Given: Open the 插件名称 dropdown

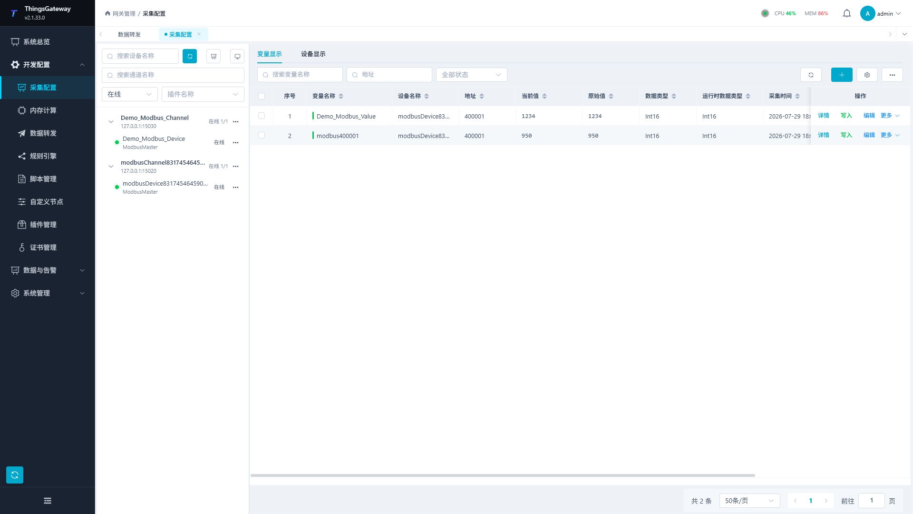Looking at the screenshot, I should [x=203, y=94].
